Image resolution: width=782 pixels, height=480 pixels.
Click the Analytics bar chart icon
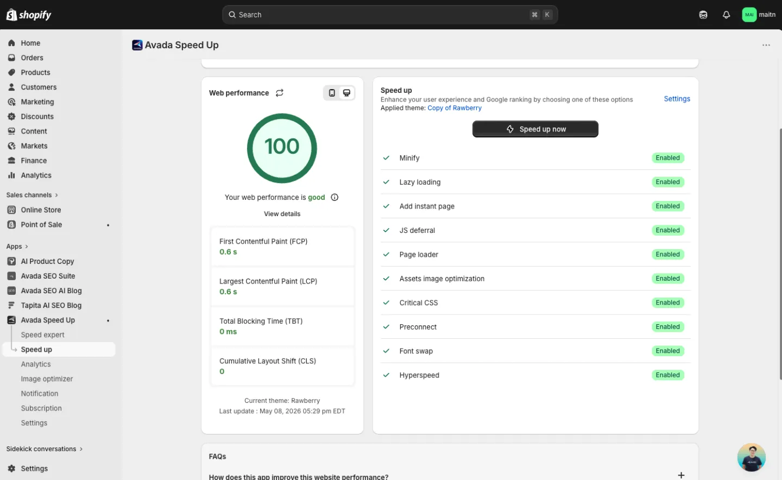(x=11, y=175)
